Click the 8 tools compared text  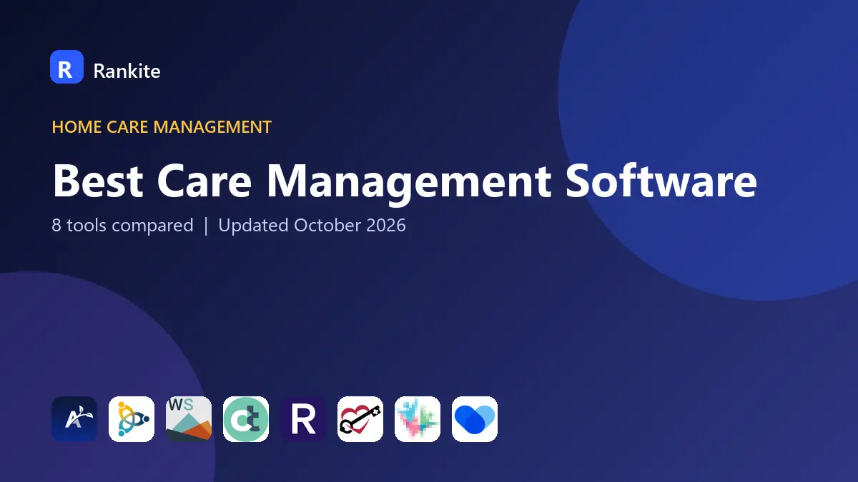coord(123,226)
